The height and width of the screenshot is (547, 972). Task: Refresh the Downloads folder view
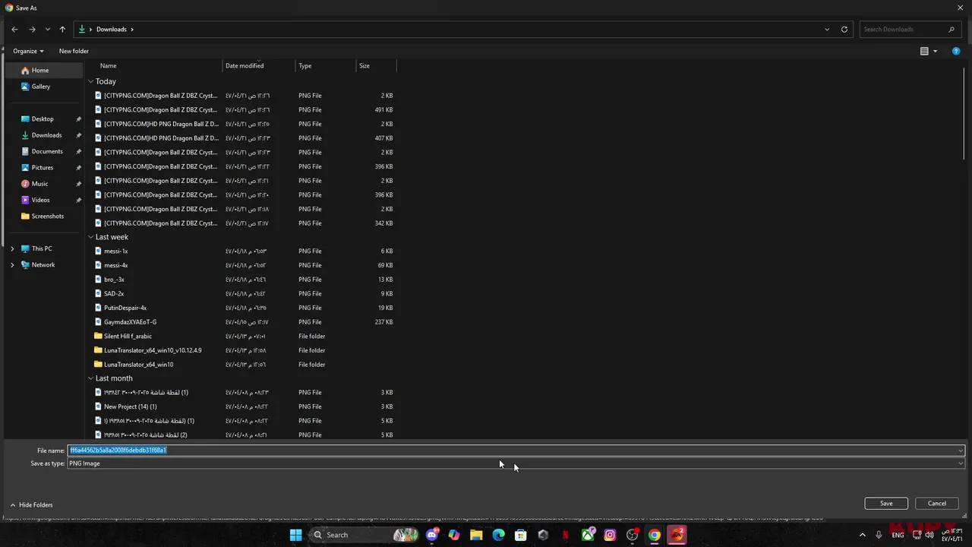coord(844,29)
